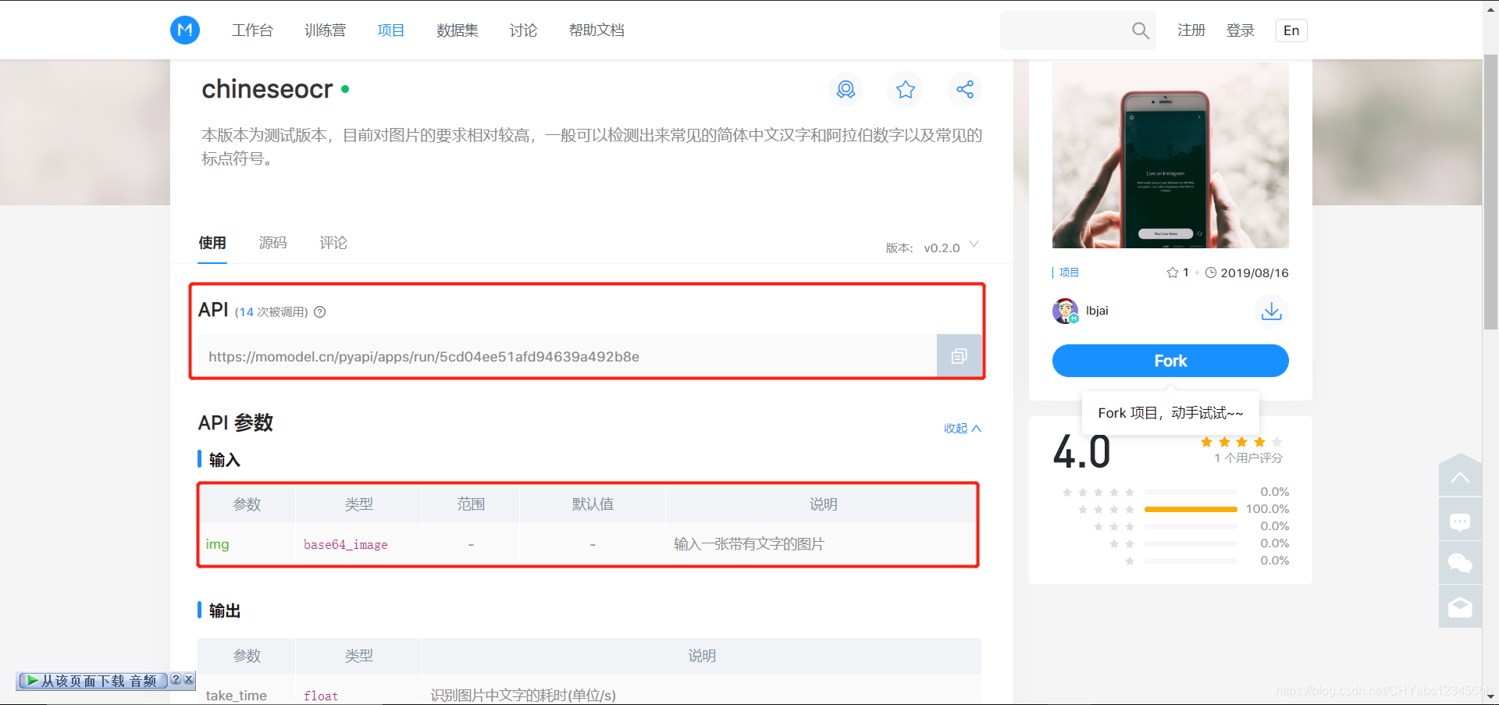The height and width of the screenshot is (705, 1499).
Task: Click the star count icon near date
Action: click(x=1172, y=272)
